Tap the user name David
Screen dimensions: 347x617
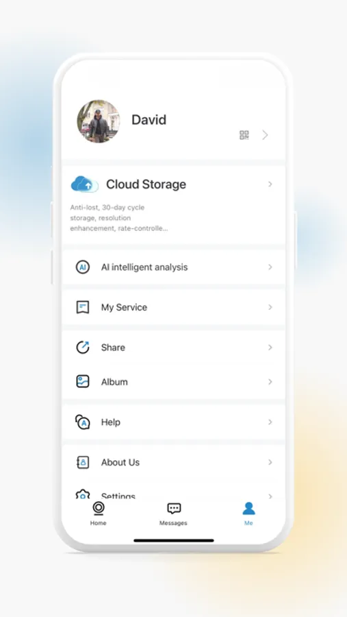(149, 119)
